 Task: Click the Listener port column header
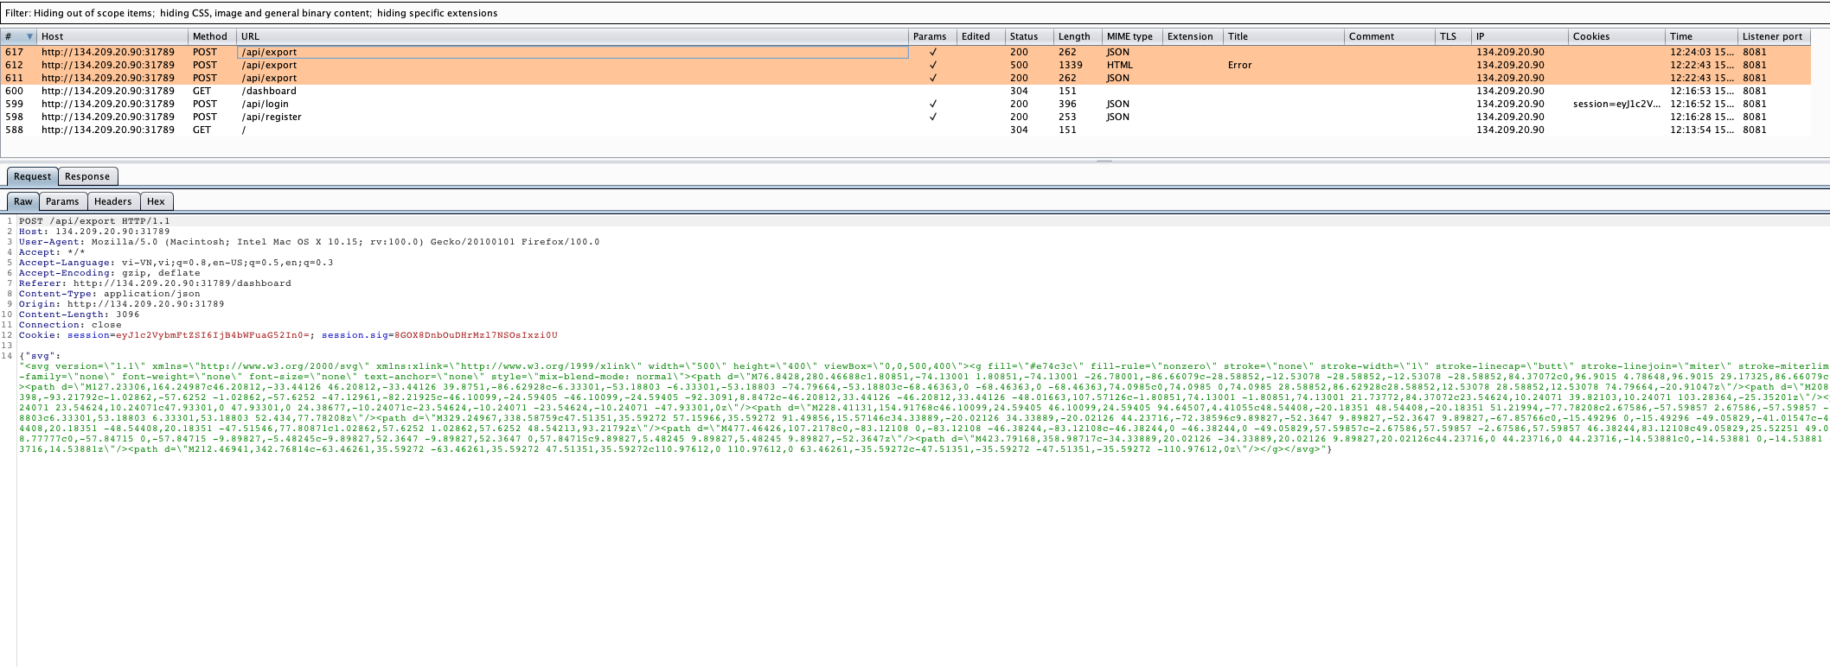[x=1774, y=36]
